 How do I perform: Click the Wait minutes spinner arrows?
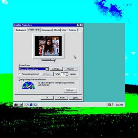[67, 74]
